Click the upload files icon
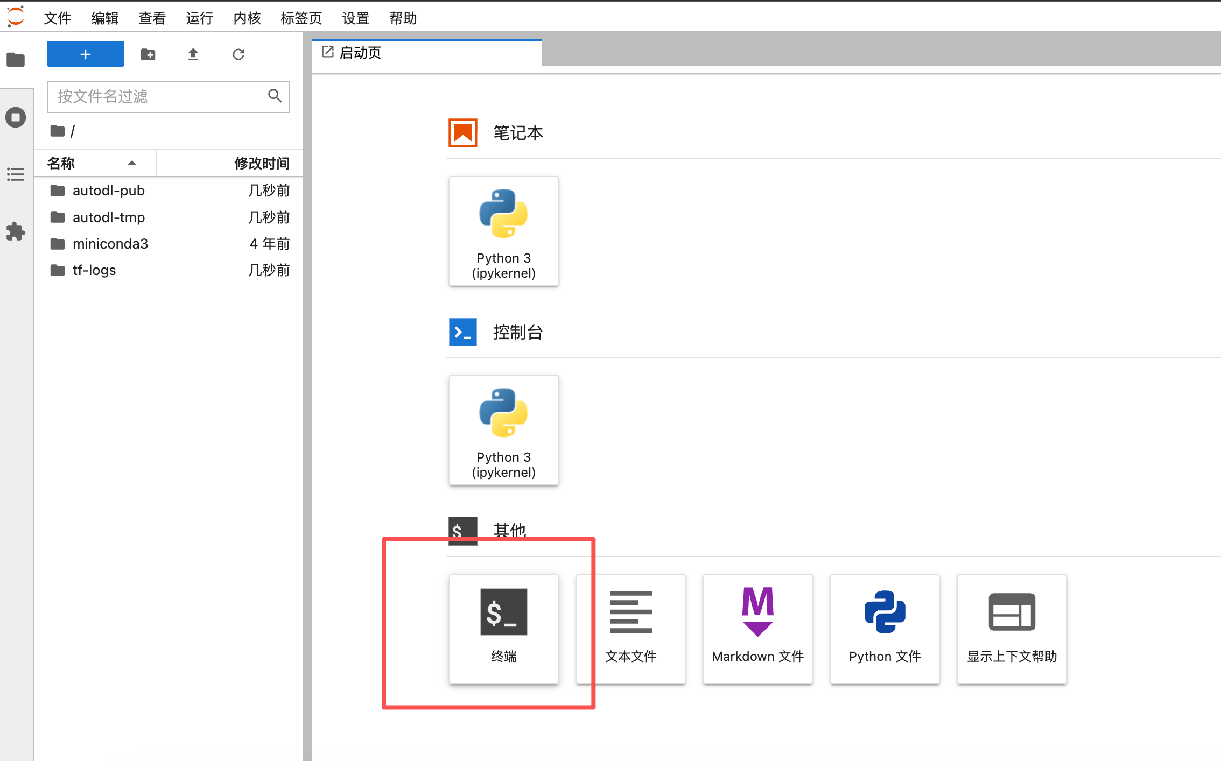1221x761 pixels. click(x=193, y=54)
